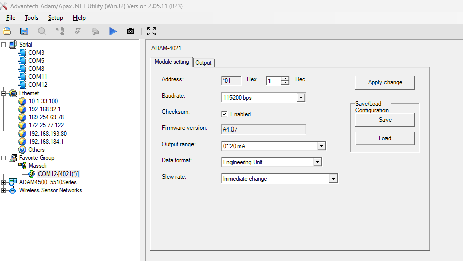
Task: Decrease the decimal address stepper
Action: [x=285, y=83]
